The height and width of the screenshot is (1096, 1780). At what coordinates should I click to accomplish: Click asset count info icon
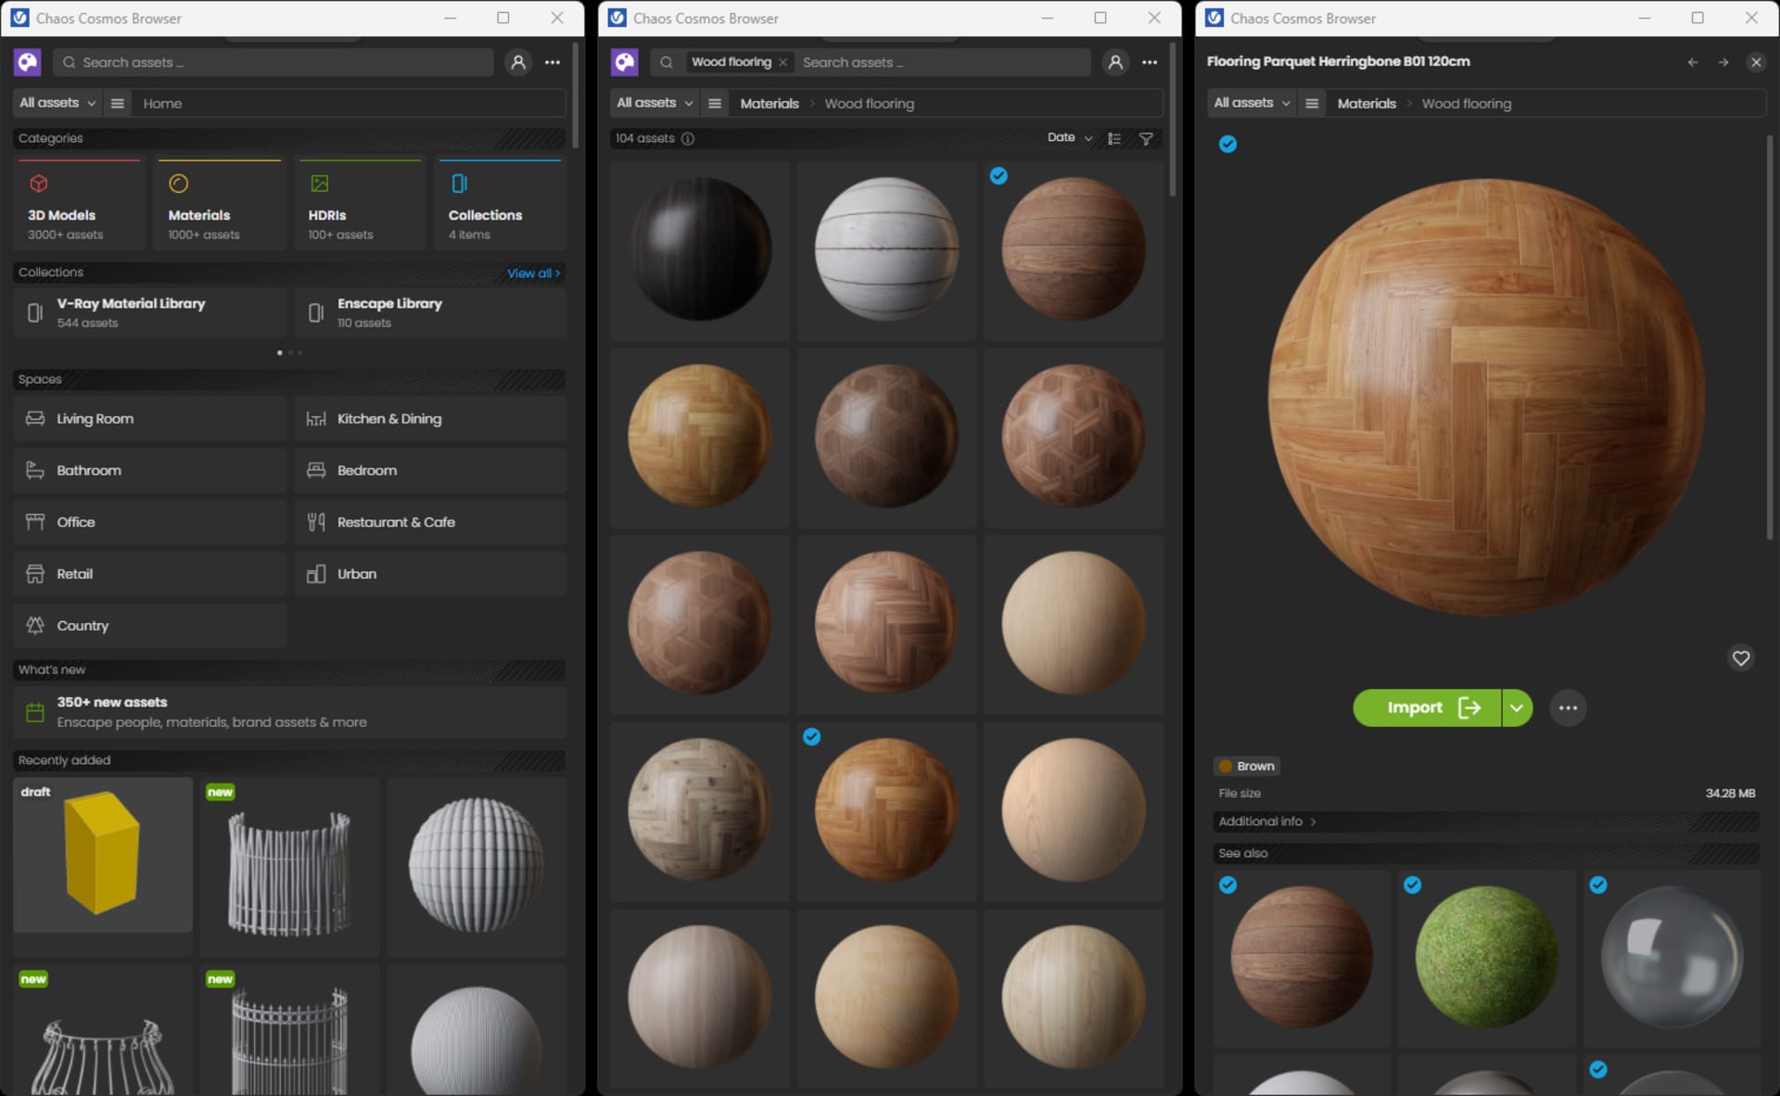click(688, 138)
